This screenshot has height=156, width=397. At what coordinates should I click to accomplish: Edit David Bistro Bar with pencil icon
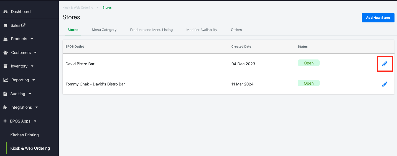pos(385,64)
